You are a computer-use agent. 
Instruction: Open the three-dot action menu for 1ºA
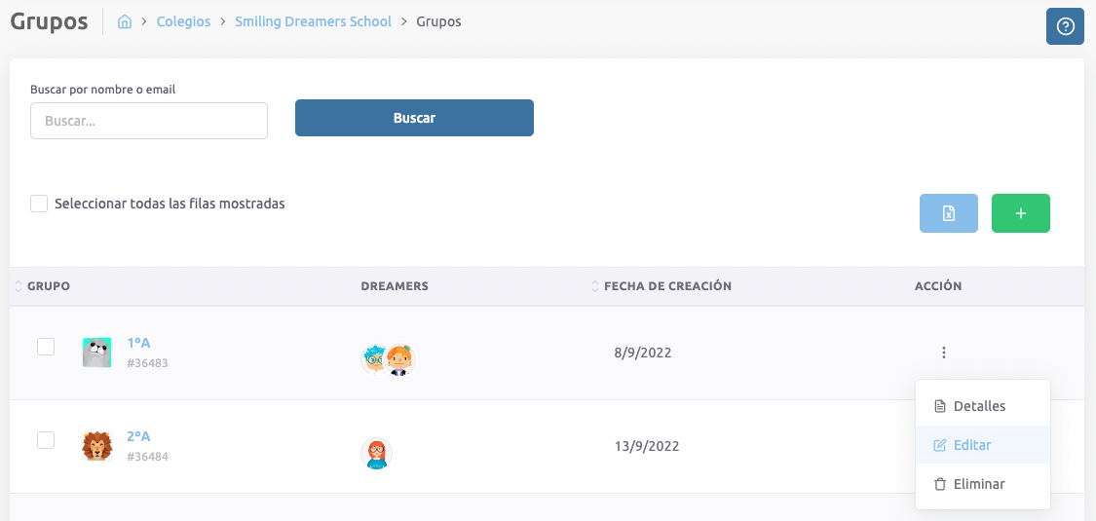point(944,353)
